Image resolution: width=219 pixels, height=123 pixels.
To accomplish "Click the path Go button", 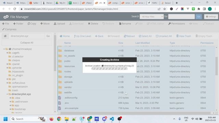I will 48,36.
